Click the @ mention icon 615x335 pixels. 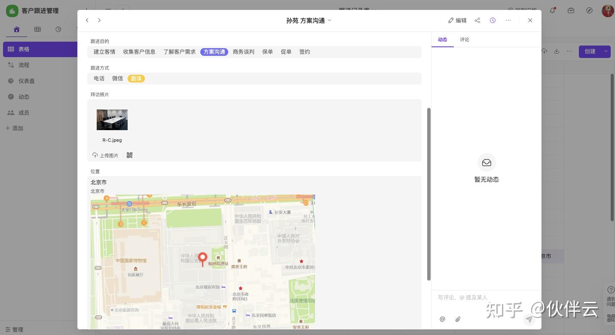tap(443, 319)
